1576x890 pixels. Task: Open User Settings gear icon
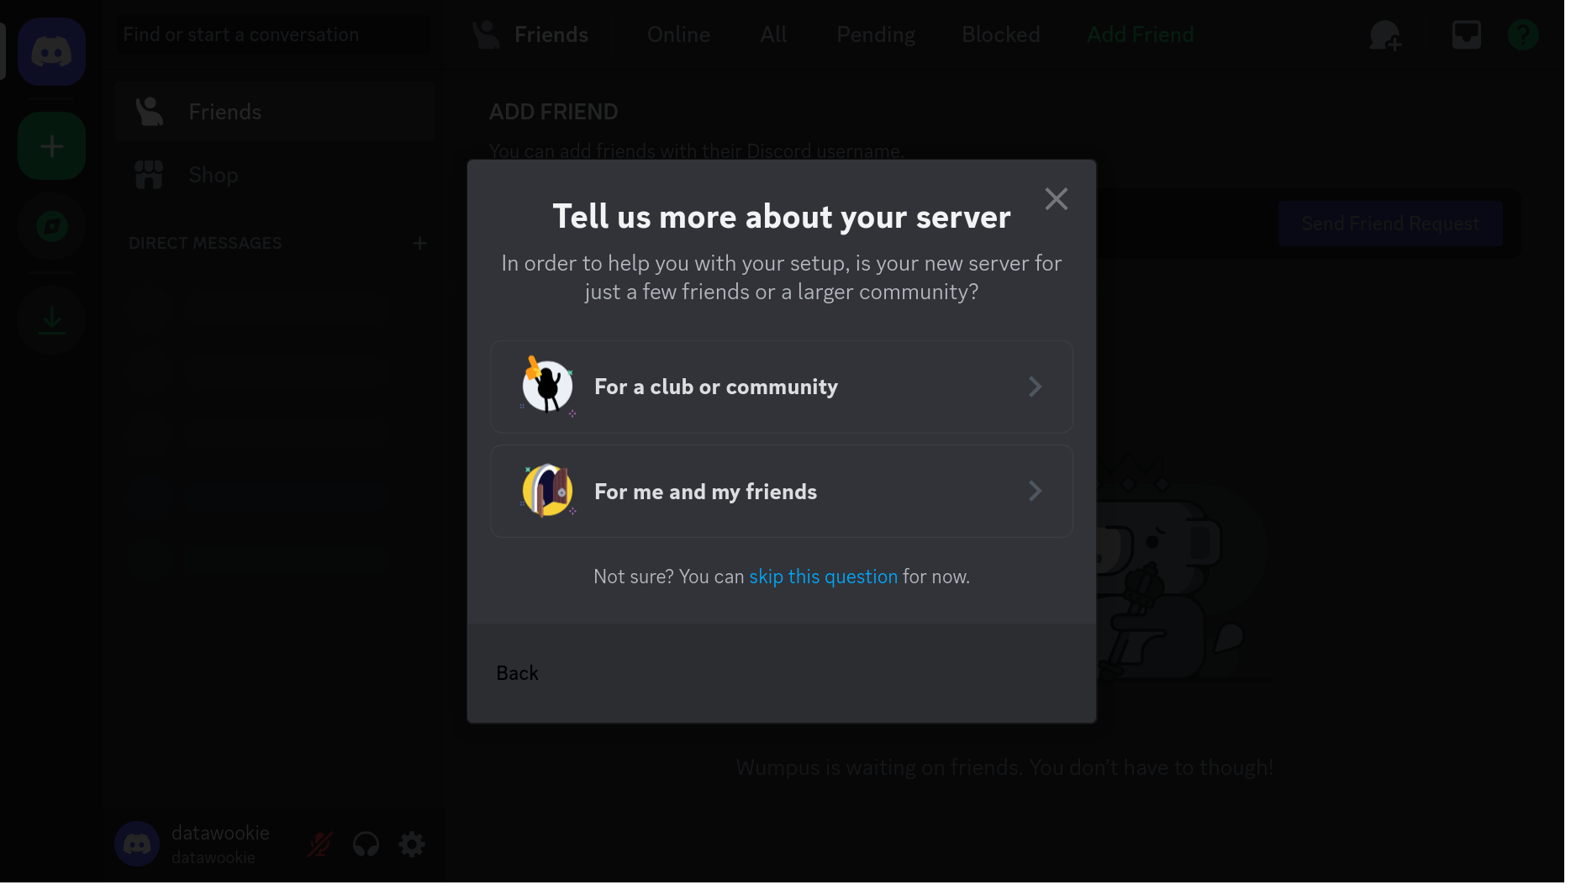pos(411,844)
